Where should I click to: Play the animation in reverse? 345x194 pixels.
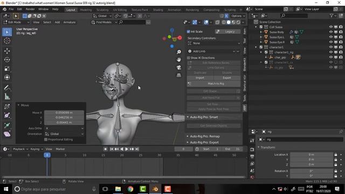[122, 149]
